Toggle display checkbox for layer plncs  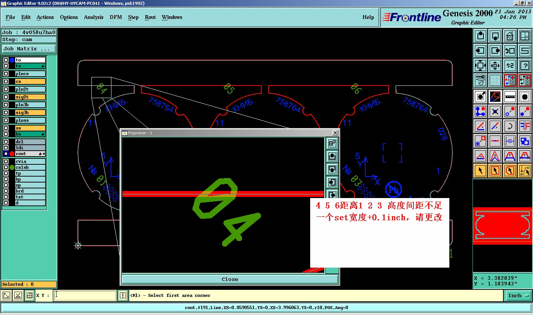pyautogui.click(x=6, y=74)
